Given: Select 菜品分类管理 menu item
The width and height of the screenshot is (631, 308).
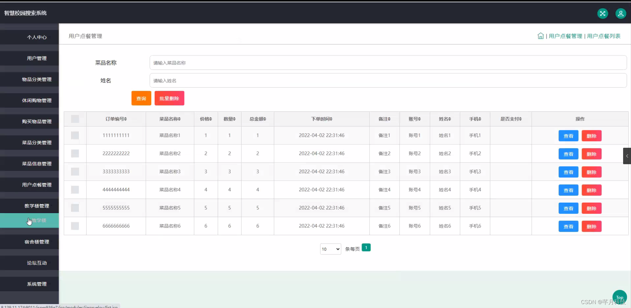Looking at the screenshot, I should click(x=37, y=143).
